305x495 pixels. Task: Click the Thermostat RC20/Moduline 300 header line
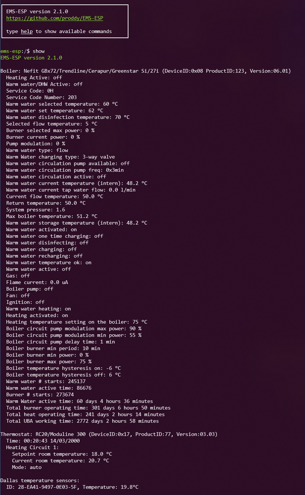[109, 434]
